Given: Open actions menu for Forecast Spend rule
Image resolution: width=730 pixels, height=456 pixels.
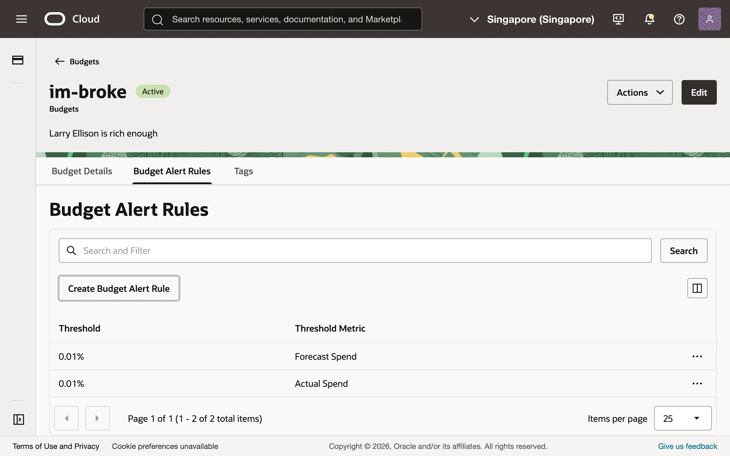Looking at the screenshot, I should click(697, 356).
